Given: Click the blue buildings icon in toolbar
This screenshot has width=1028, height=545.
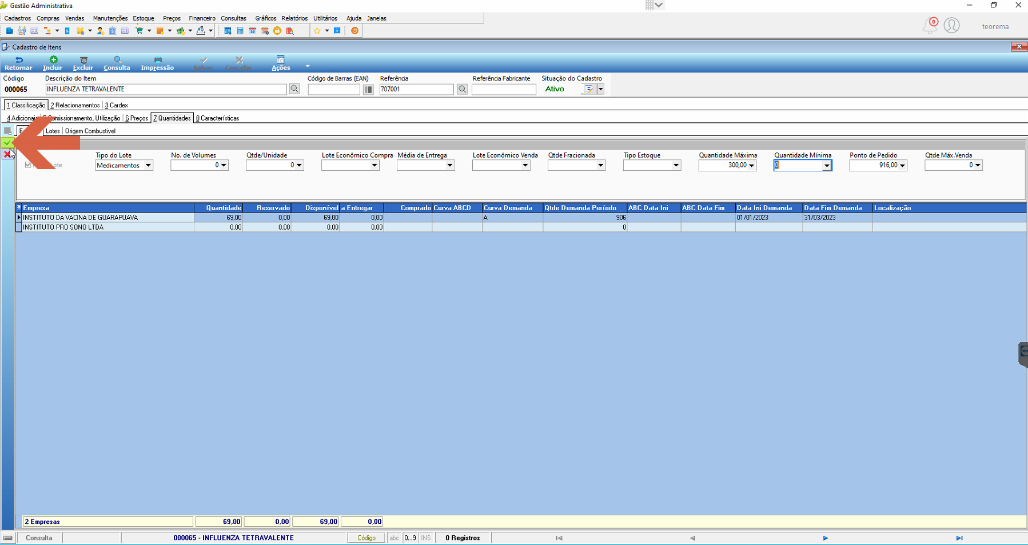Looking at the screenshot, I should coord(9,31).
